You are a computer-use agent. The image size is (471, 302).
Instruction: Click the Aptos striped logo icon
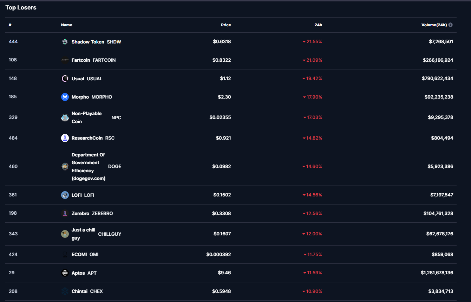pos(65,273)
